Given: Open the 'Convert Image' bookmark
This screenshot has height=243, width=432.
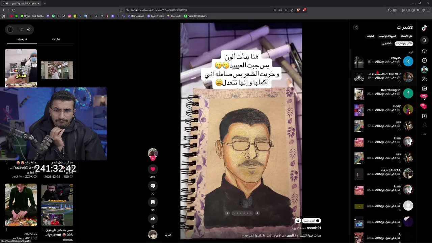Looking at the screenshot, I should tap(156, 16).
